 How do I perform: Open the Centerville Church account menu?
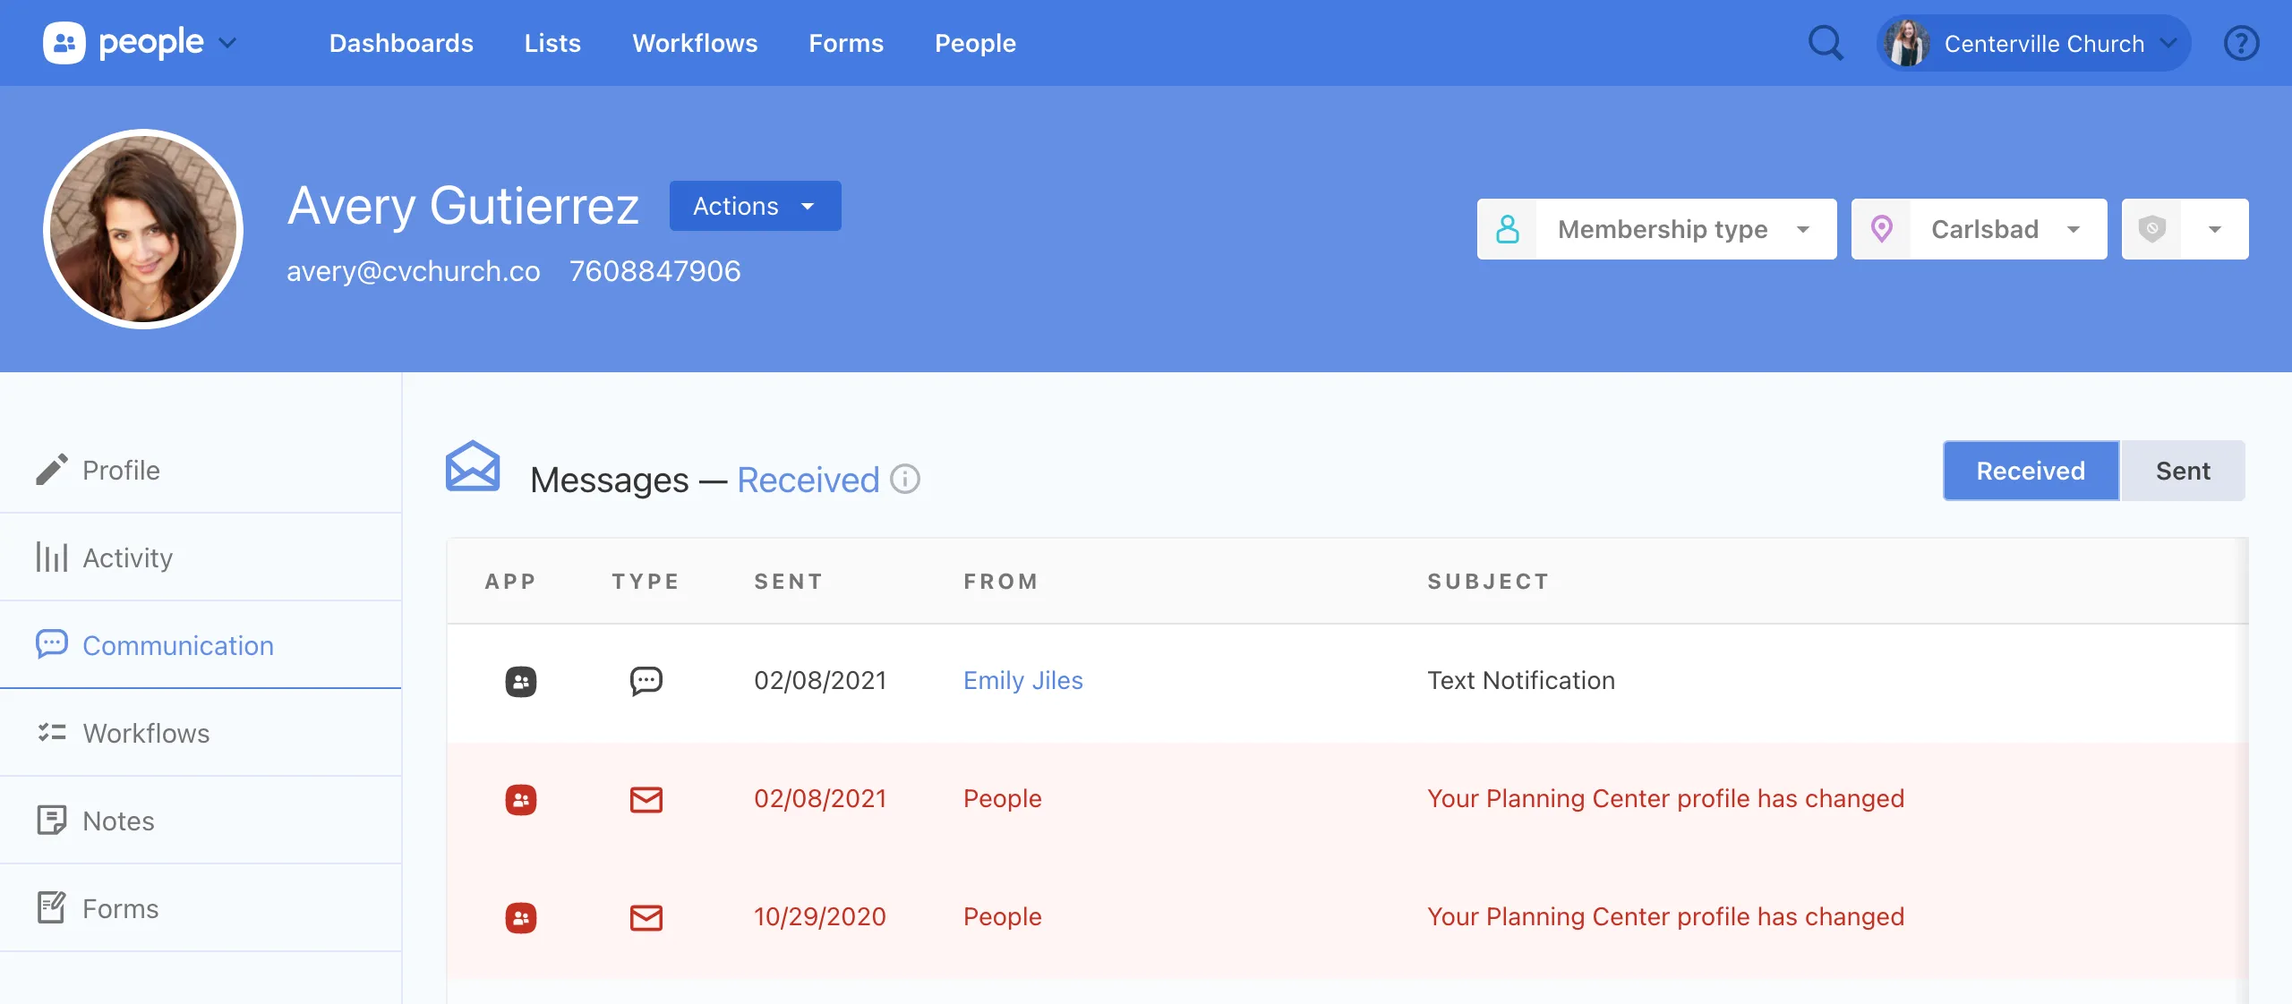click(x=2033, y=43)
